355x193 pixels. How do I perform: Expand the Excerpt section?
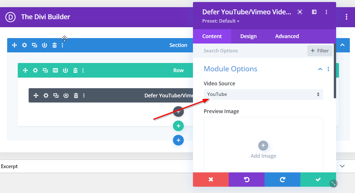(342, 166)
